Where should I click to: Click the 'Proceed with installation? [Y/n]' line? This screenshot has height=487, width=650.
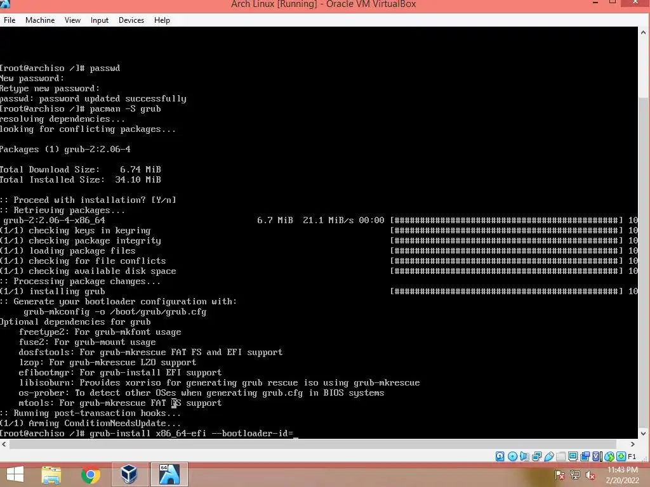tap(88, 200)
